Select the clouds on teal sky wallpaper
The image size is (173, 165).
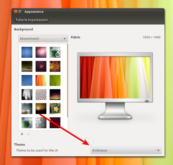(x=27, y=109)
